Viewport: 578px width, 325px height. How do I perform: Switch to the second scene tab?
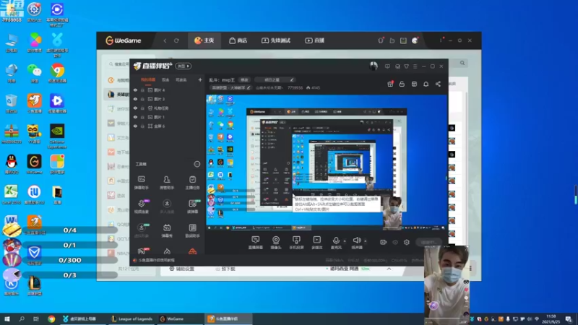click(x=165, y=79)
